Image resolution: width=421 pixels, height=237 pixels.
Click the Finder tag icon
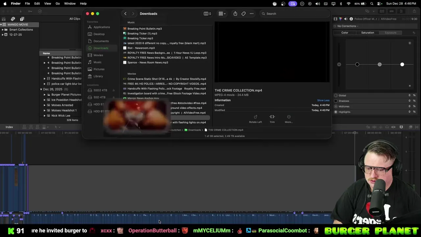pos(243,13)
